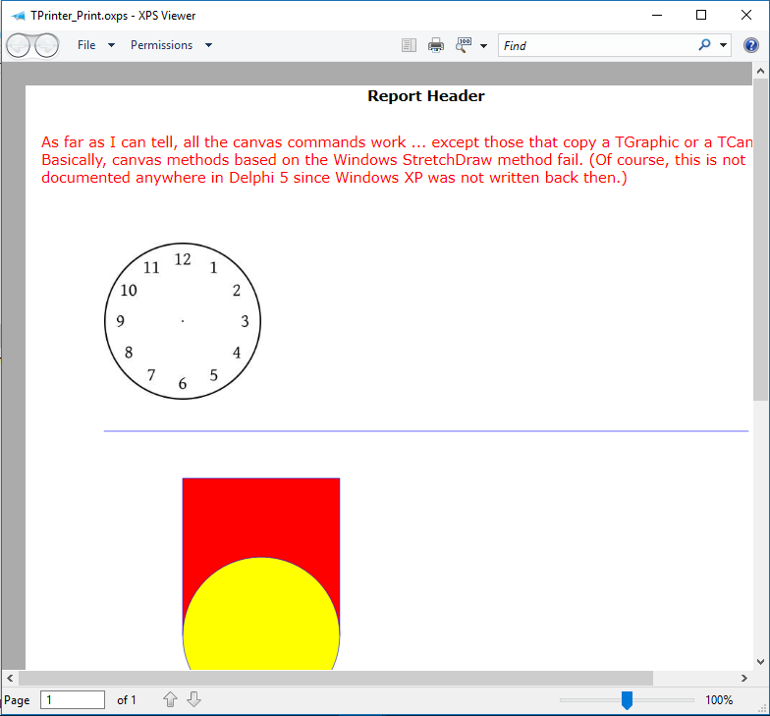This screenshot has width=770, height=716.
Task: Click the XPS Viewer app icon in title bar
Action: tap(18, 16)
